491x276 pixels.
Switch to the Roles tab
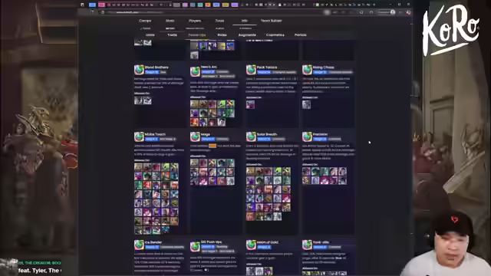222,35
